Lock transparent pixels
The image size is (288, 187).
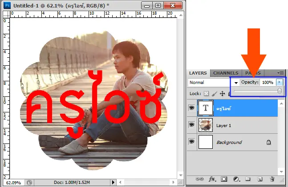206,94
